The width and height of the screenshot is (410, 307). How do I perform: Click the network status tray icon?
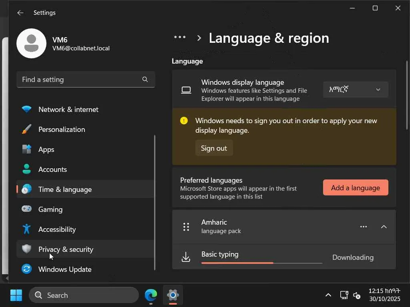344,295
